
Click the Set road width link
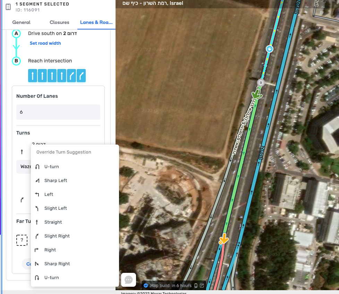click(x=45, y=43)
